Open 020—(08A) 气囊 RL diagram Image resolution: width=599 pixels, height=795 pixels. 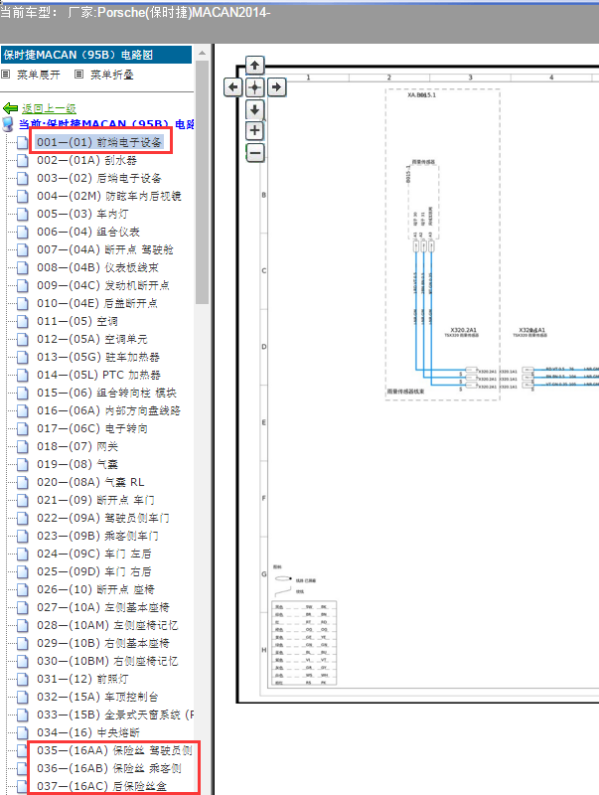pos(90,482)
